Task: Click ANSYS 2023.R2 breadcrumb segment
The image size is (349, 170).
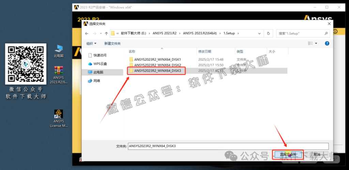Action: pyautogui.click(x=165, y=34)
